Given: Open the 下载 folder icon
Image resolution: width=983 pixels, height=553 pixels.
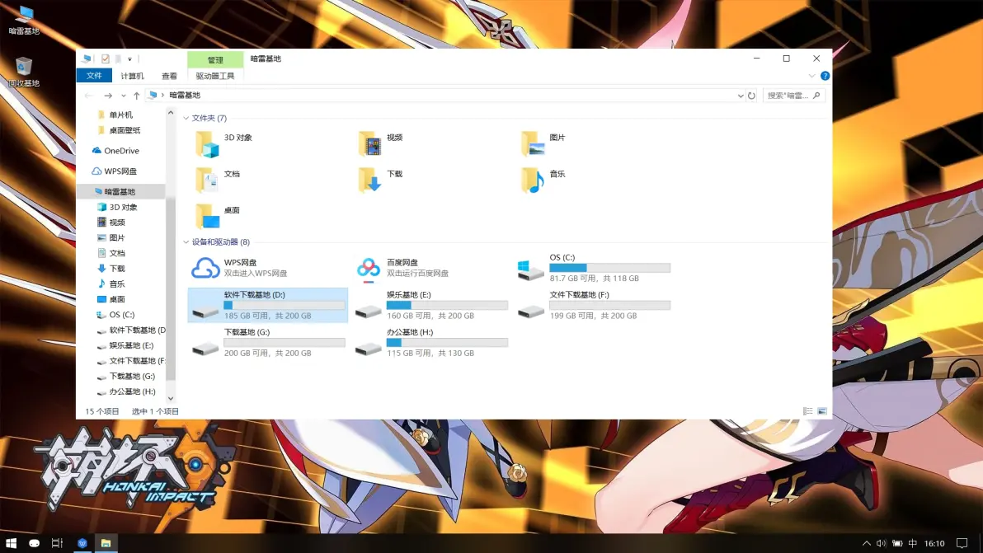Looking at the screenshot, I should coord(370,180).
